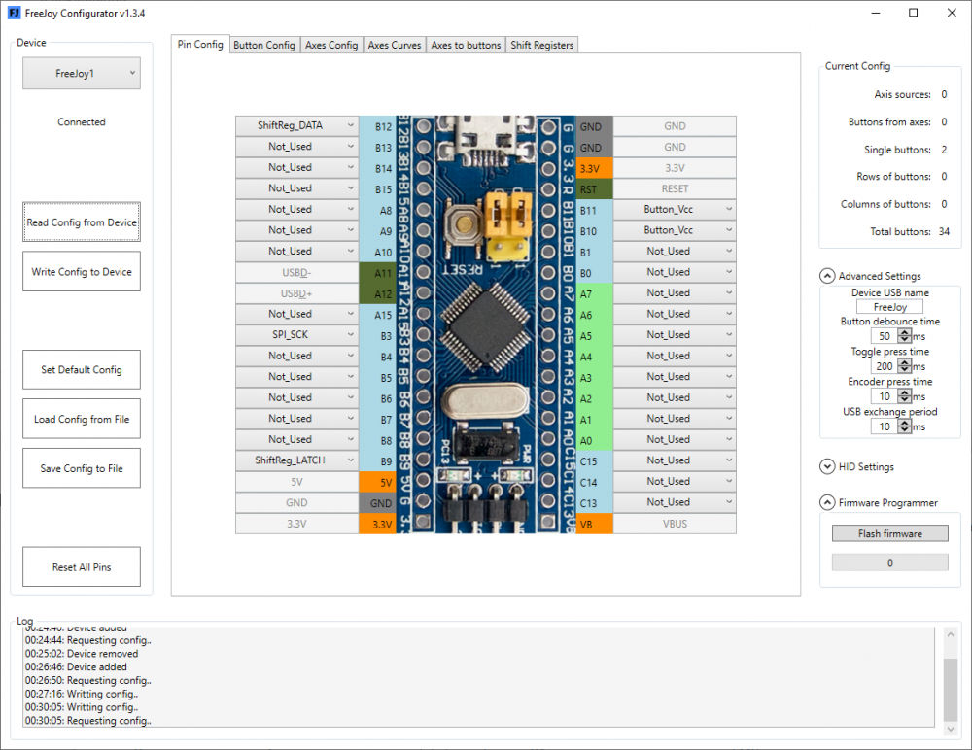Image resolution: width=972 pixels, height=750 pixels.
Task: Click the firmware flash progress bar
Action: point(889,562)
